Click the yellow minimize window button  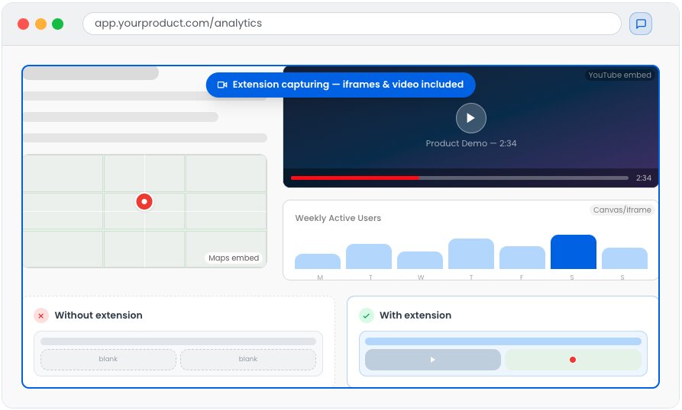pyautogui.click(x=40, y=24)
